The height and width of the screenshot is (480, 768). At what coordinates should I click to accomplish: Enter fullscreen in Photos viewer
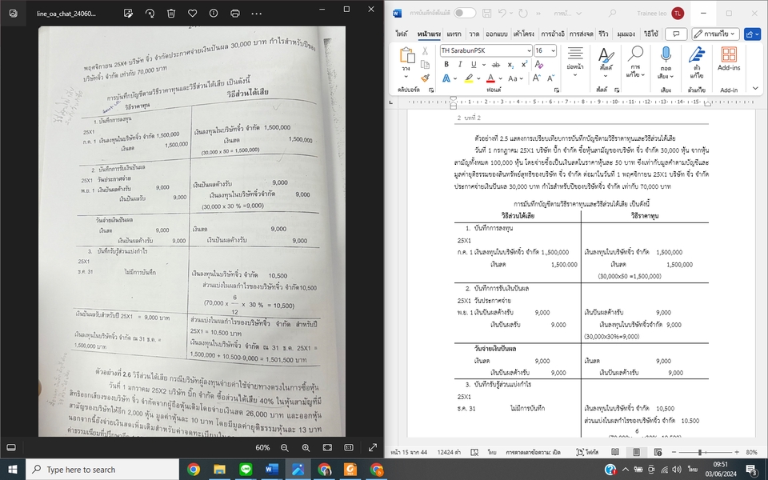pos(372,447)
